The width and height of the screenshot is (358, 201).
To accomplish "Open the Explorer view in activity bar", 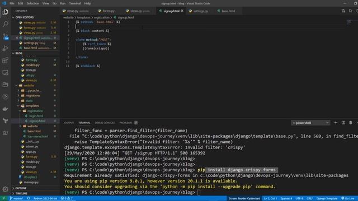I will pos(5,12).
